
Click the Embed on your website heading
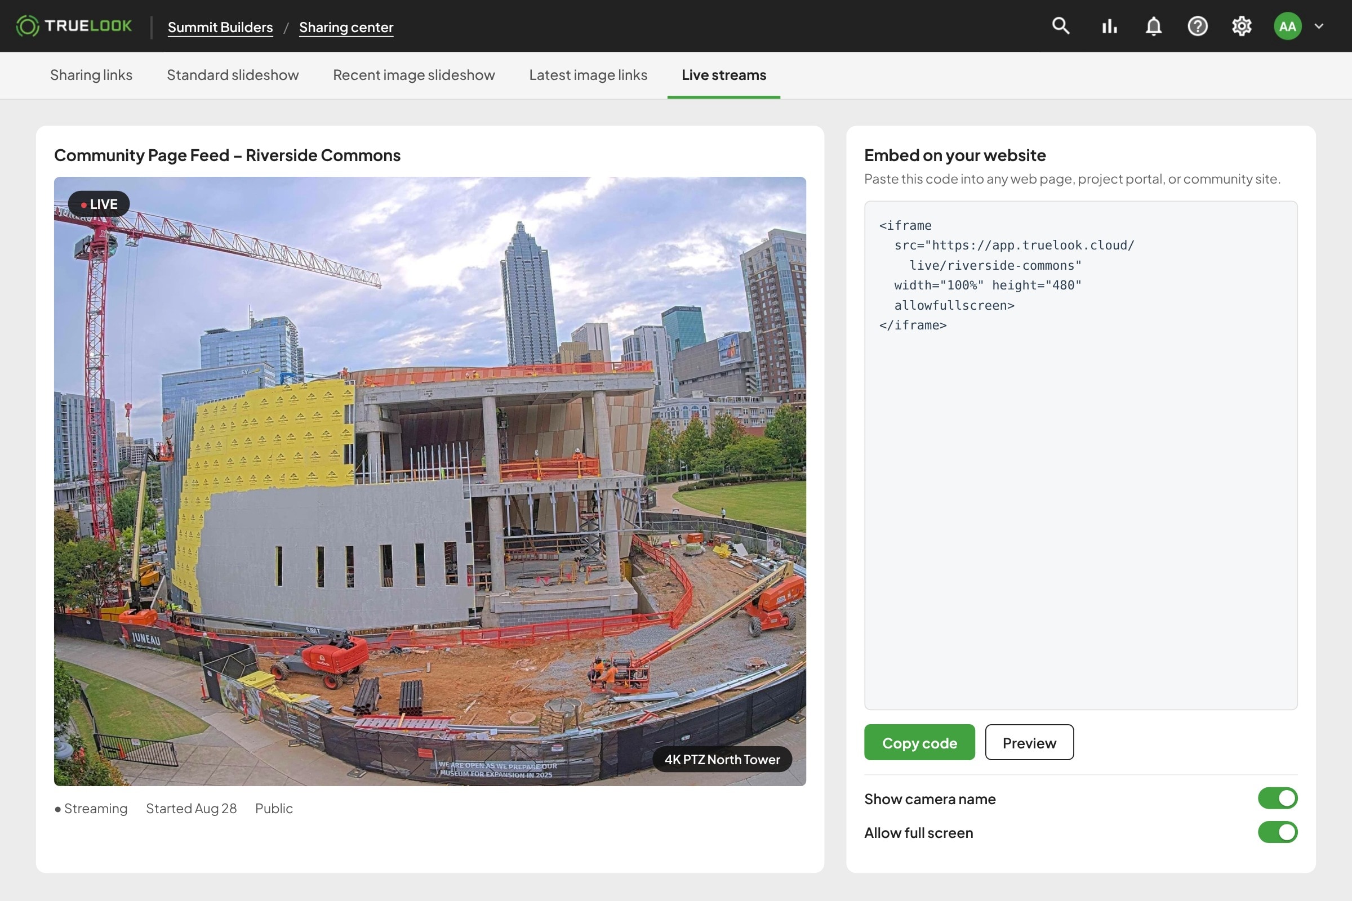(x=955, y=155)
